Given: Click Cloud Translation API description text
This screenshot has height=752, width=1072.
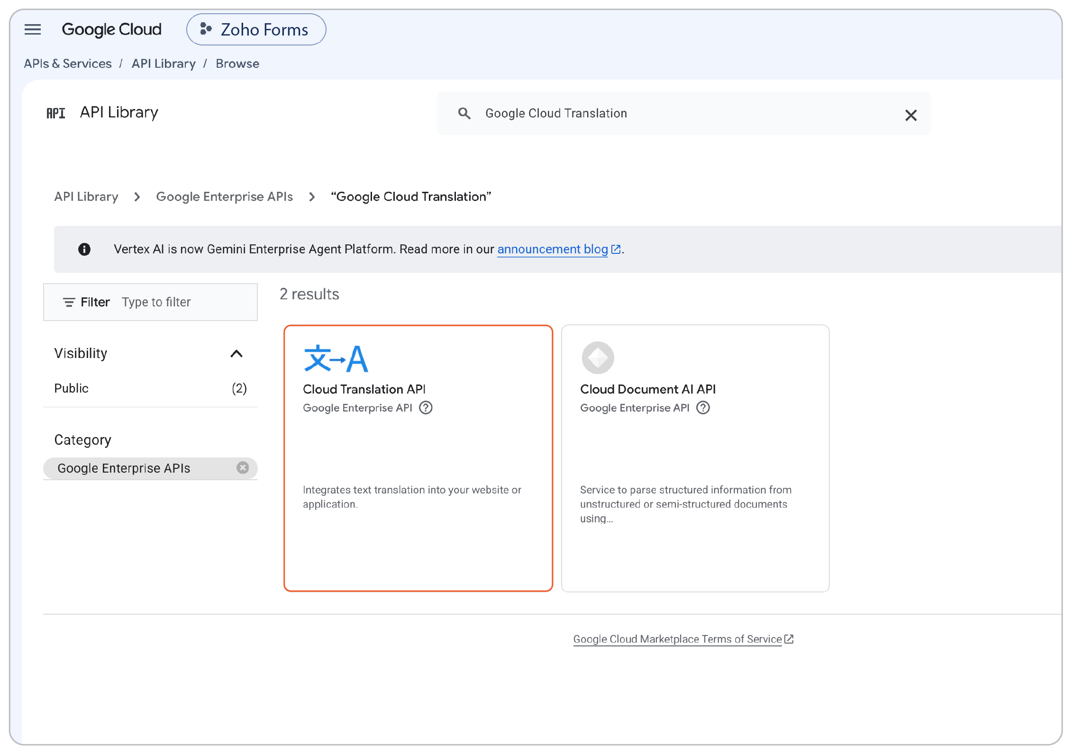Looking at the screenshot, I should 412,497.
